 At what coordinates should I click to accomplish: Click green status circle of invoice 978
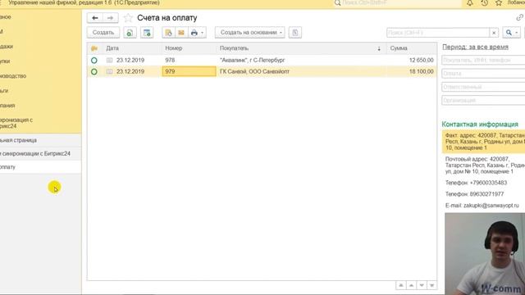coord(94,60)
